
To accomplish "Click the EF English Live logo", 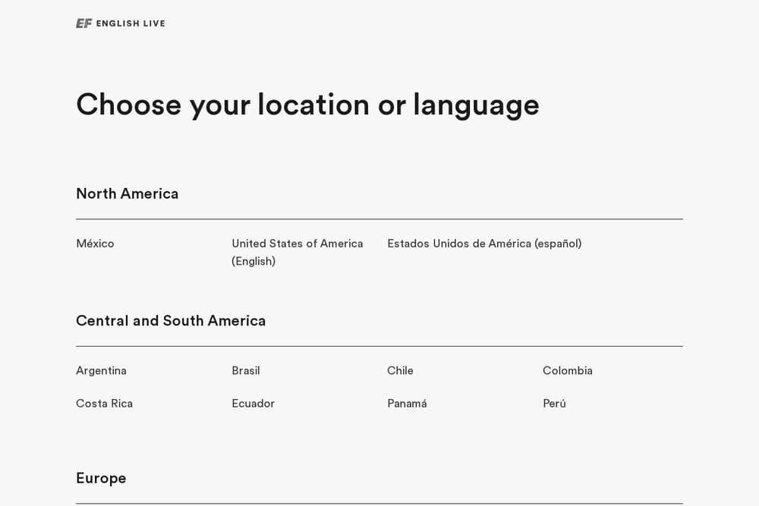I will point(121,24).
